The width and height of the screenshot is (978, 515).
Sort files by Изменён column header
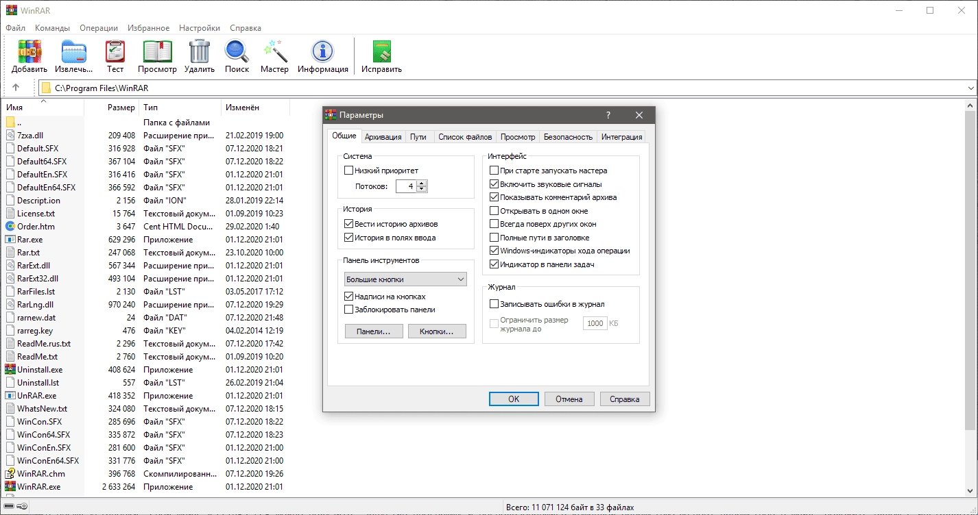[x=255, y=108]
